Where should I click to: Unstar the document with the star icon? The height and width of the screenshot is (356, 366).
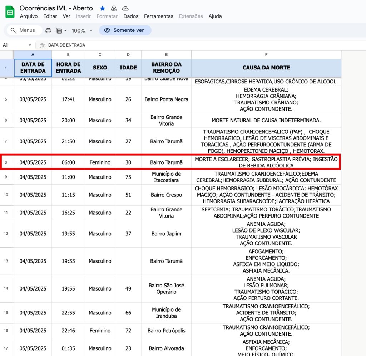[x=103, y=8]
